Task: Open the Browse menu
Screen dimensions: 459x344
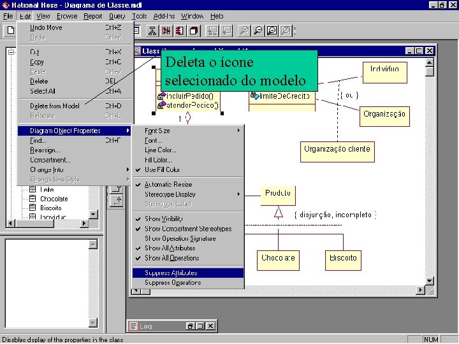Action: (x=67, y=16)
